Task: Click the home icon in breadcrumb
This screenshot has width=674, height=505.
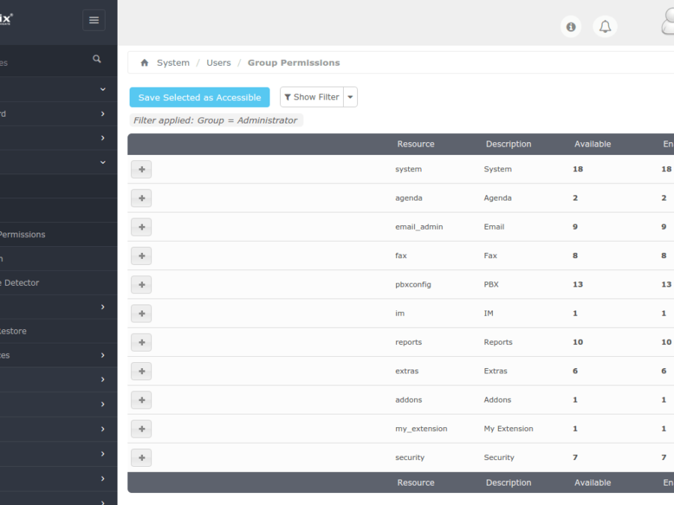Action: tap(145, 63)
